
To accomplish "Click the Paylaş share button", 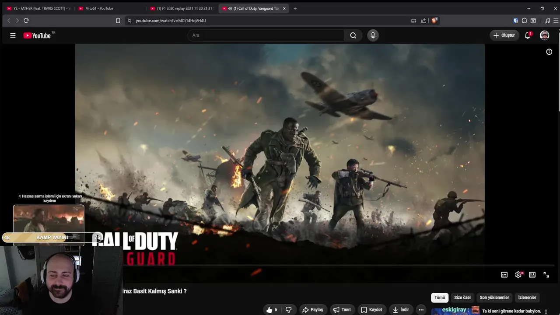I will point(313,310).
